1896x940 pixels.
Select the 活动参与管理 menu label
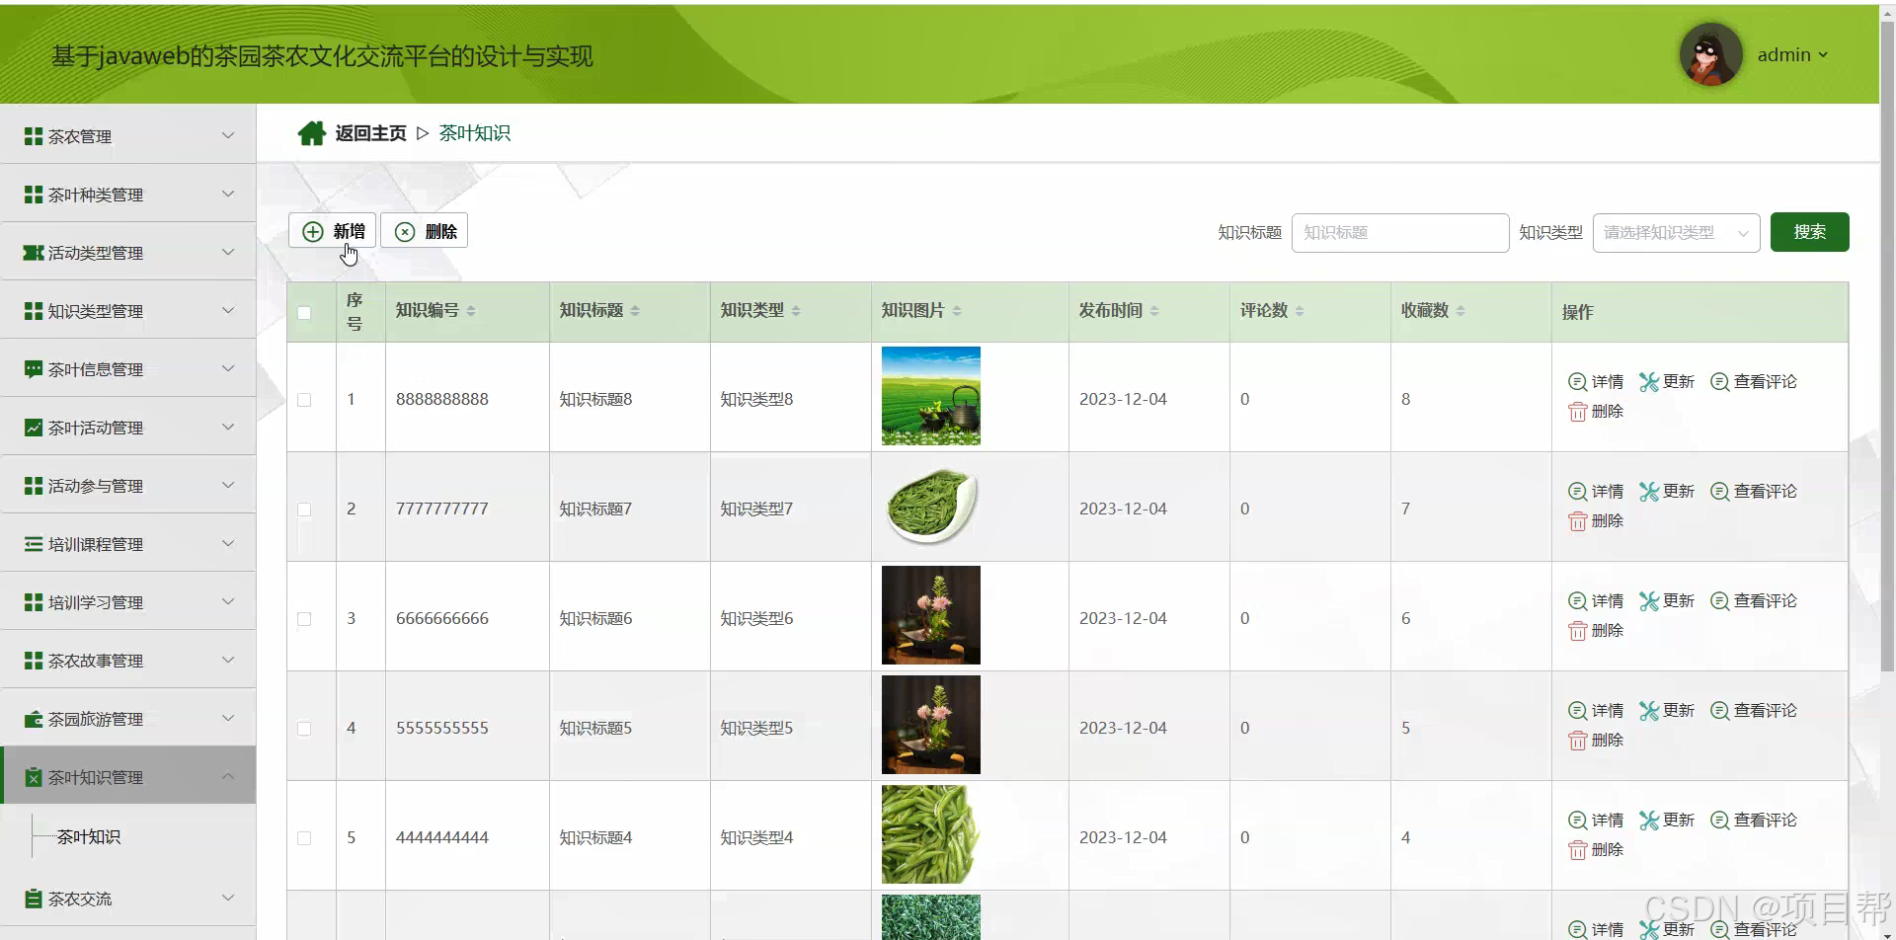(96, 486)
